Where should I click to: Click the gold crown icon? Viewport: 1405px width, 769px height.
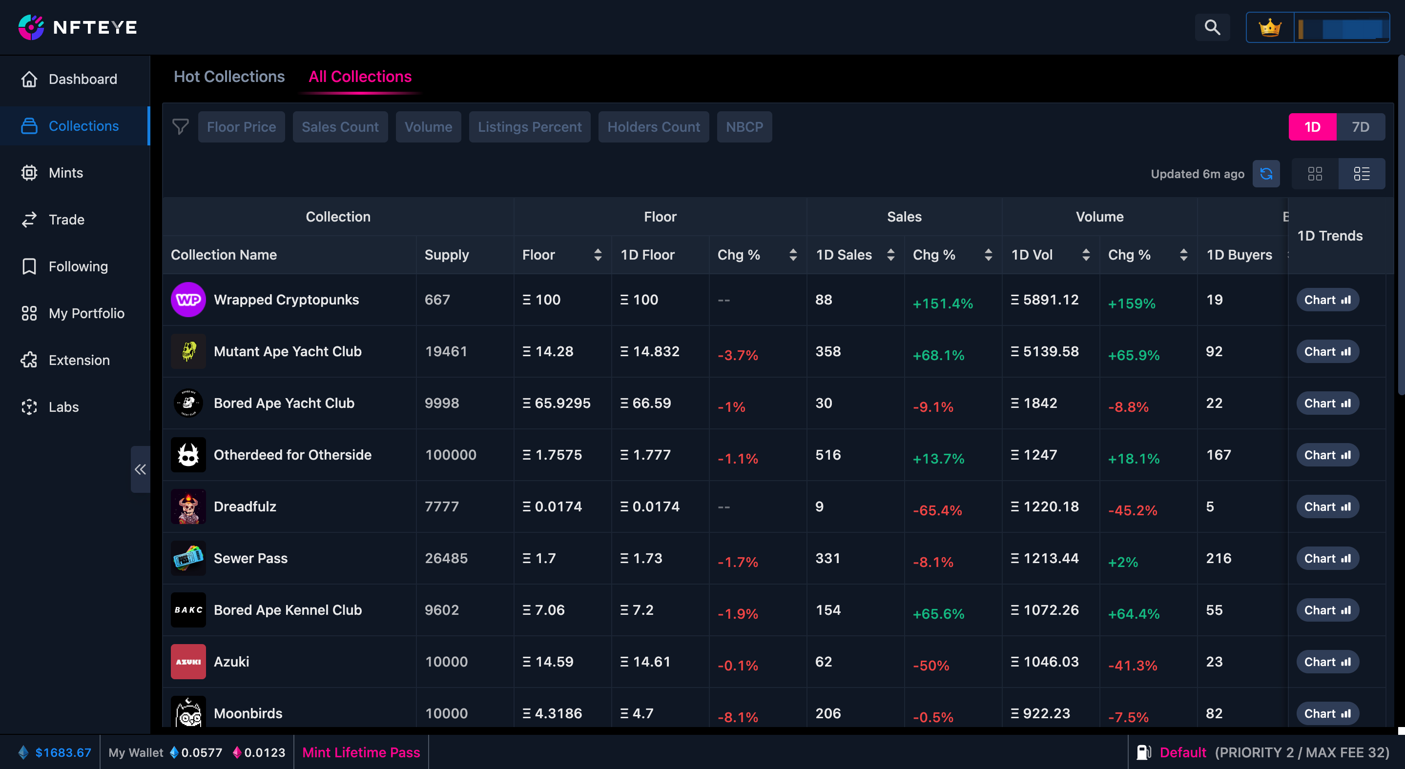(x=1270, y=27)
